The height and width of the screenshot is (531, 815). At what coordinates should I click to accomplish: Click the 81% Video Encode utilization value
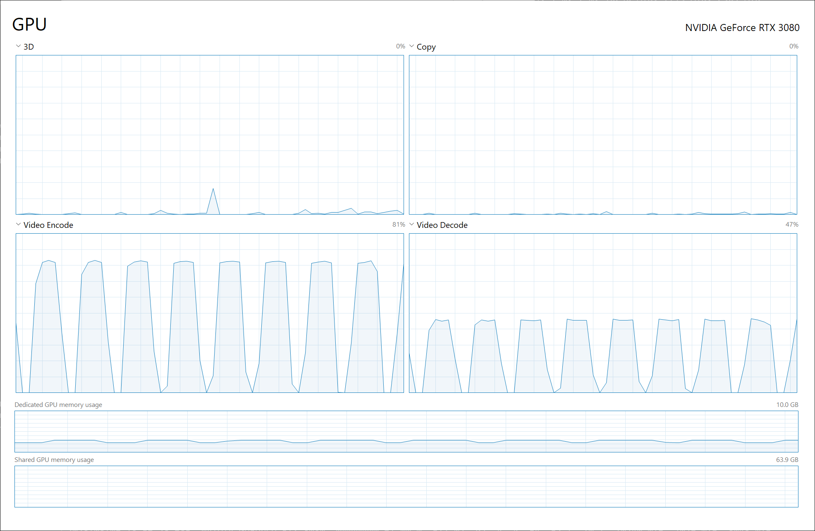pyautogui.click(x=399, y=225)
